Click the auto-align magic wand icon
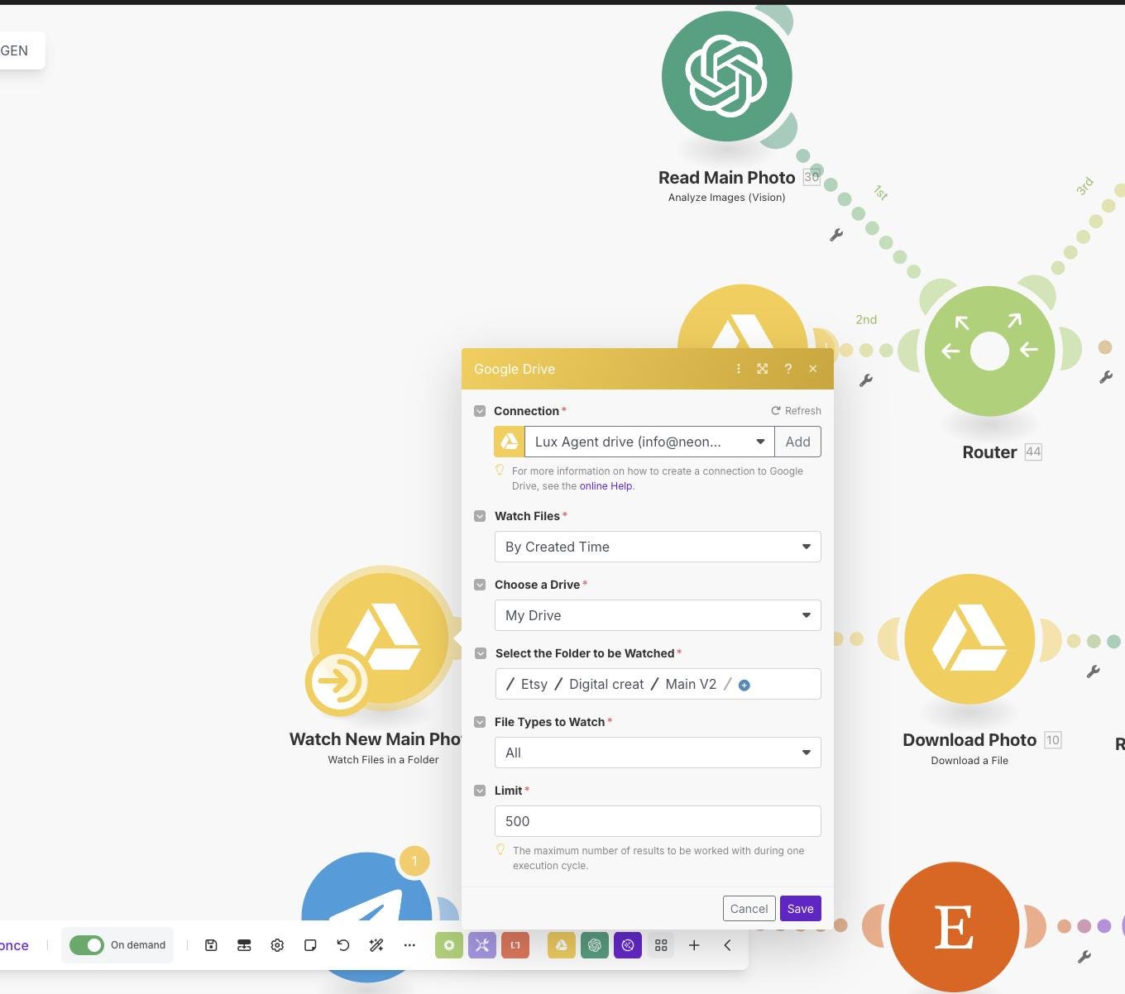Screen dimensions: 1125x994 [x=376, y=945]
